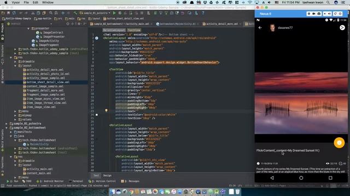Expand the manifests folder
Screen dimensions: 350x196
[11, 132]
